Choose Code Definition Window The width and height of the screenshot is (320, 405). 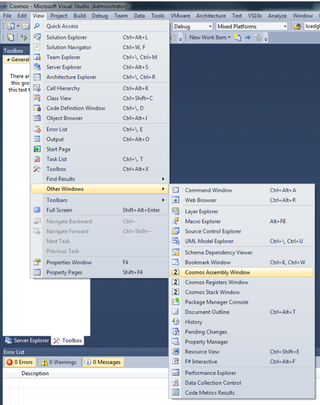(x=100, y=108)
